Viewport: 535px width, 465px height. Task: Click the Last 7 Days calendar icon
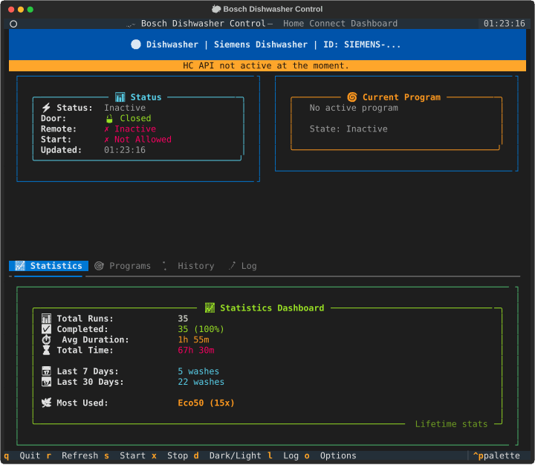tap(46, 371)
